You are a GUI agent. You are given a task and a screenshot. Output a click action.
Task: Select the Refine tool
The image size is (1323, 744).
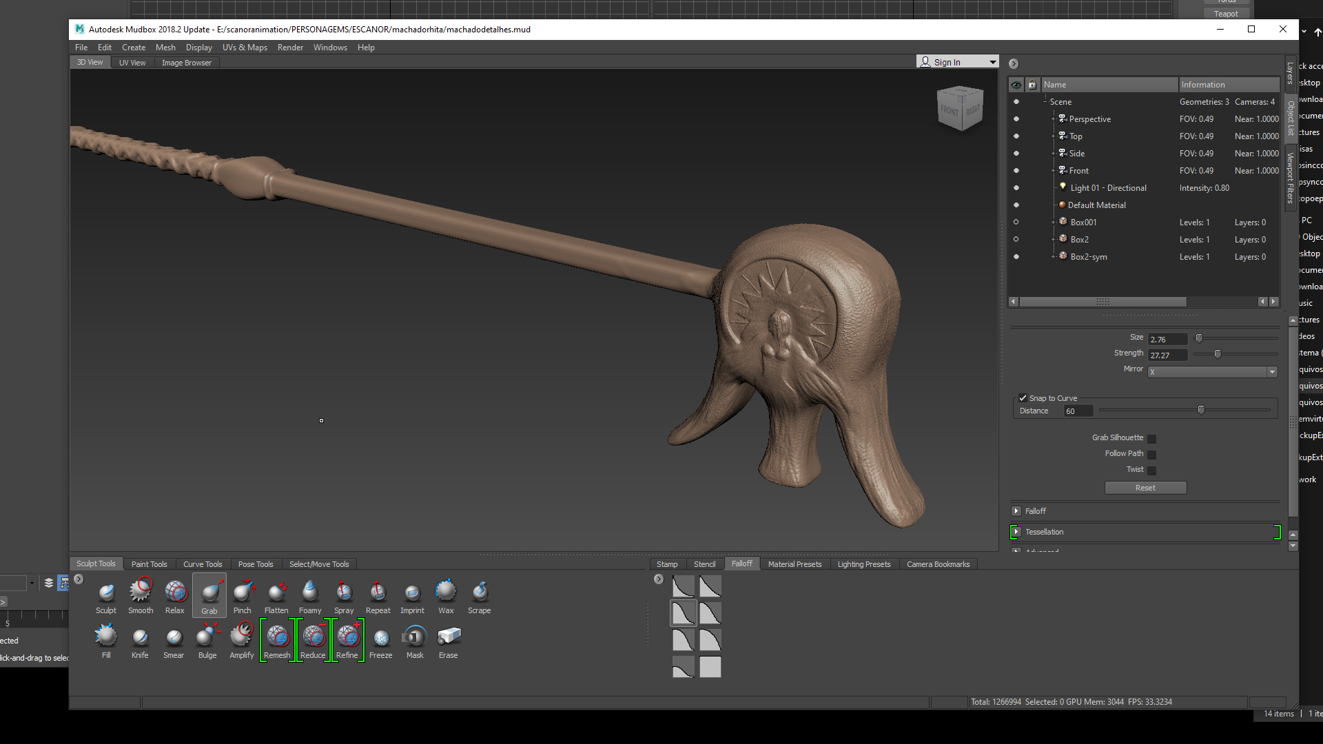click(347, 641)
